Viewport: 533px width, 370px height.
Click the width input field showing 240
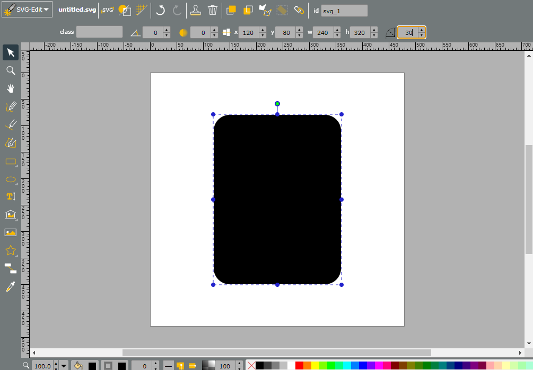point(324,33)
